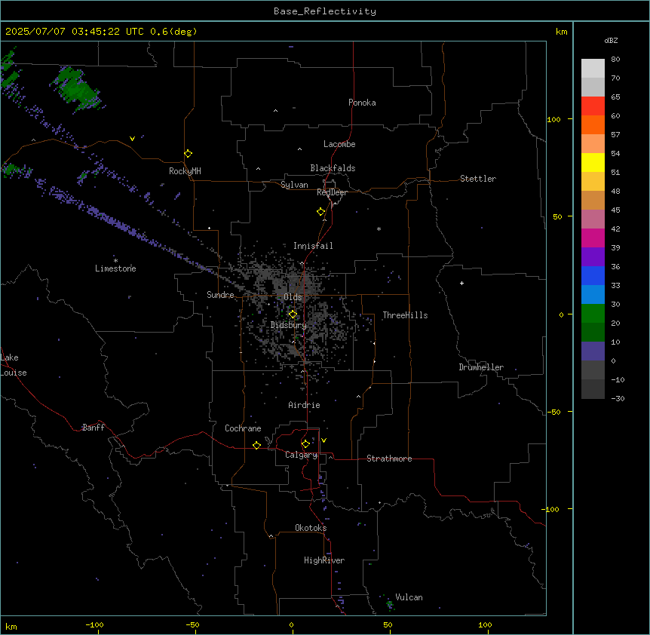Click the dBZ legend heading

tap(611, 40)
